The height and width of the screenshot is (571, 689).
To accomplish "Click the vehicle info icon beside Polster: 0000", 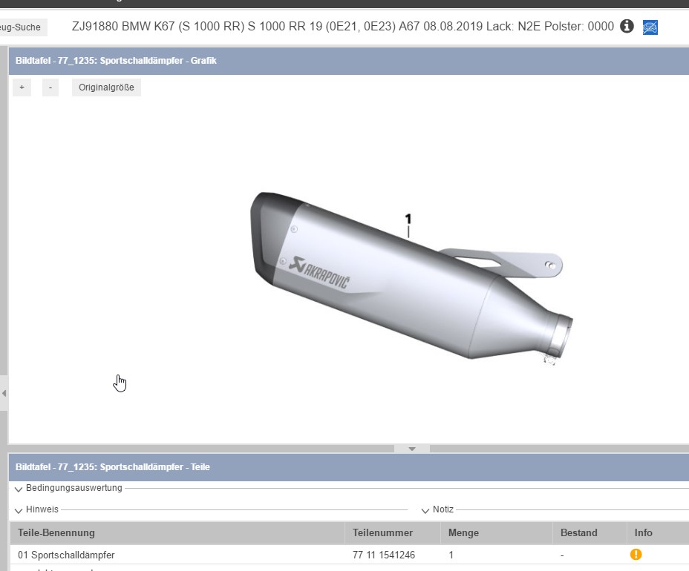I will click(627, 27).
